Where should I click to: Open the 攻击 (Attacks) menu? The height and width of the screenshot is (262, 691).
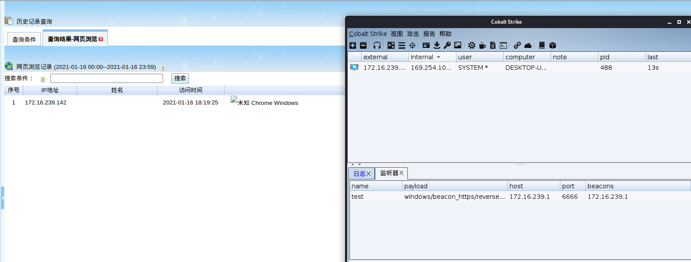coord(413,34)
